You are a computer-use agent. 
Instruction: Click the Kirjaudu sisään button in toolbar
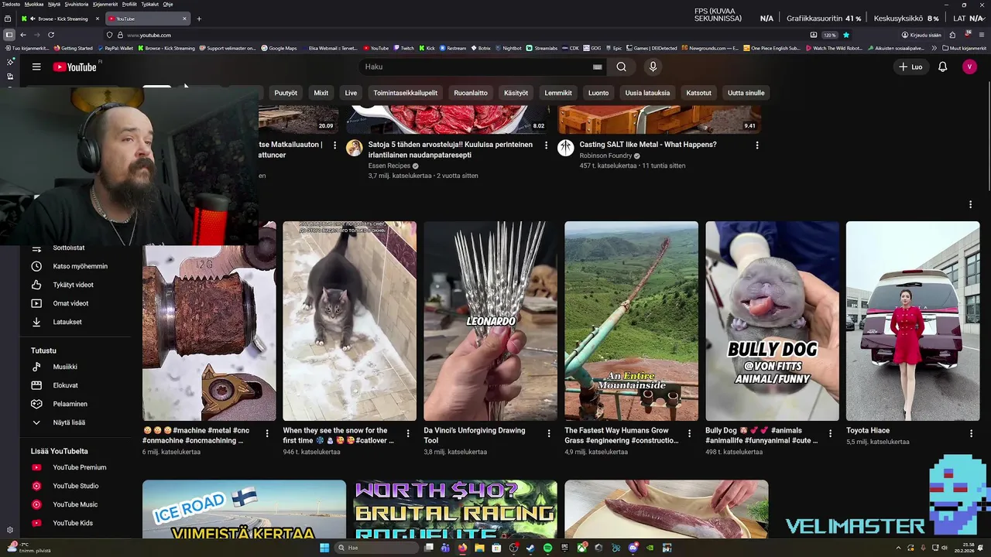[x=921, y=35]
